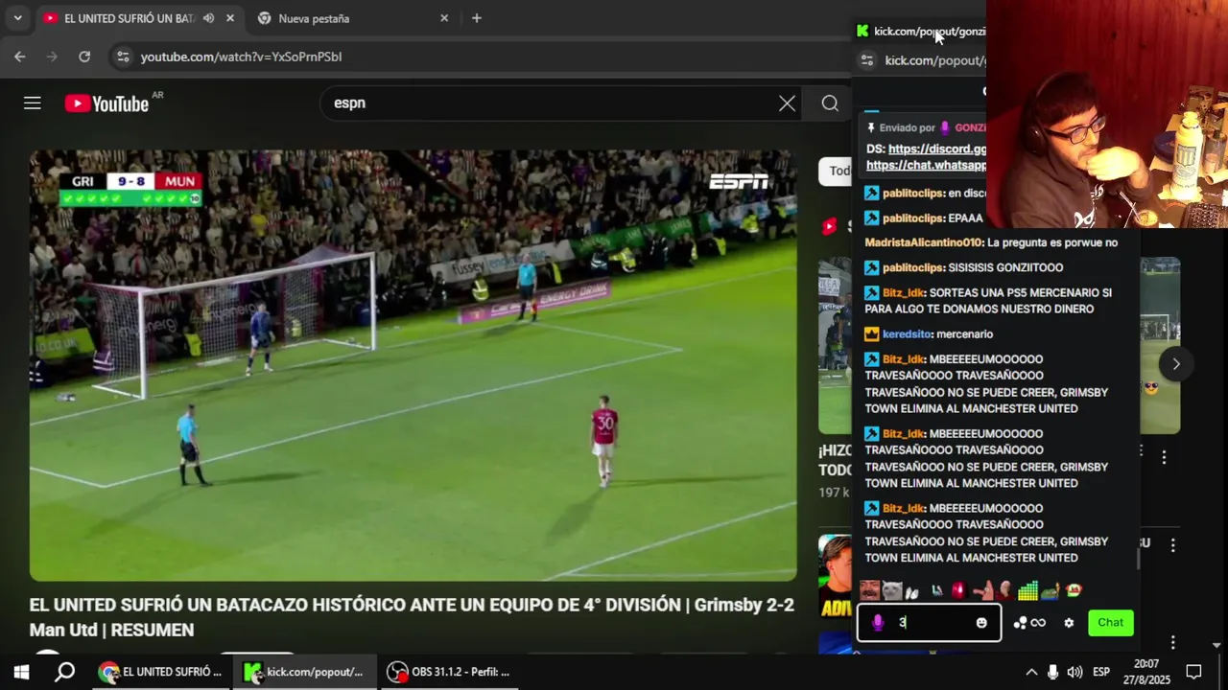Open the Shorts section icon in sidebar
The width and height of the screenshot is (1228, 690).
[x=829, y=226]
